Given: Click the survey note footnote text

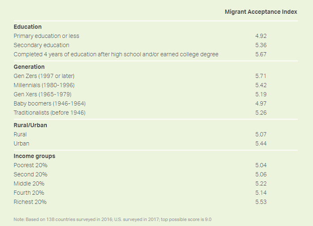Looking at the screenshot, I should click(112, 219).
